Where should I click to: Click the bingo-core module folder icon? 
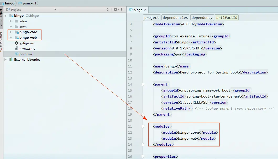click(x=17, y=32)
